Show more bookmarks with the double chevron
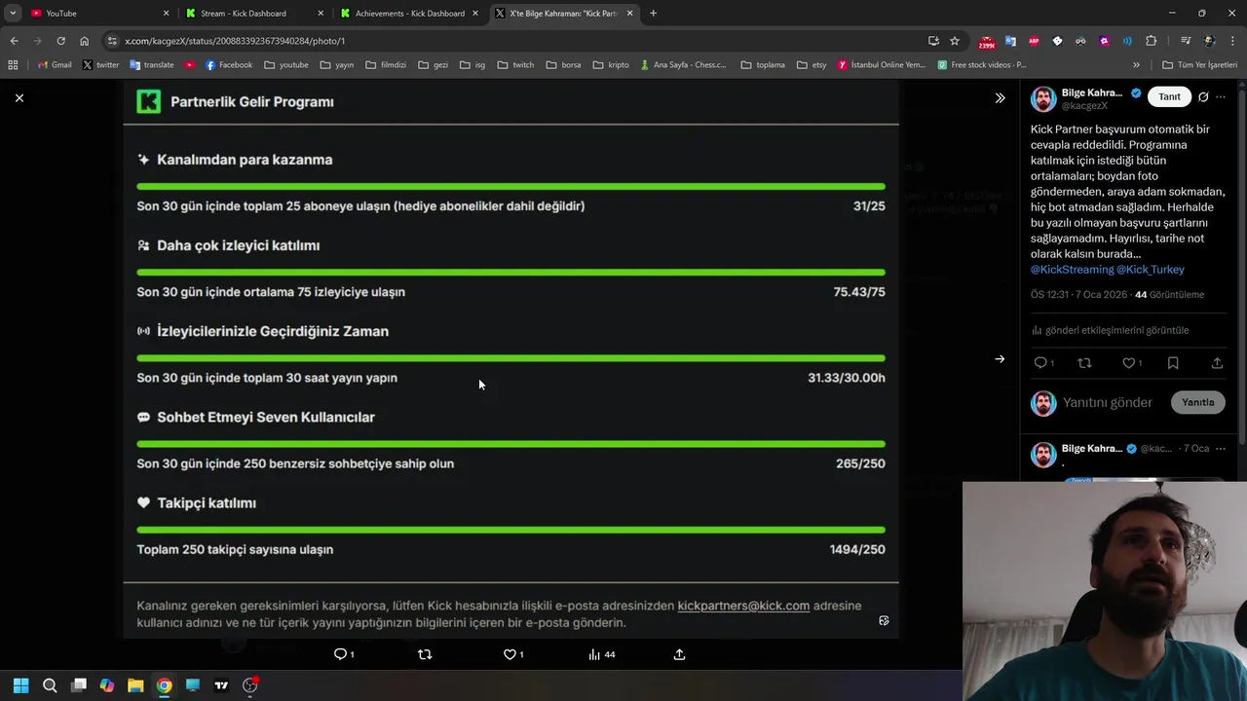This screenshot has width=1247, height=701. (1136, 65)
